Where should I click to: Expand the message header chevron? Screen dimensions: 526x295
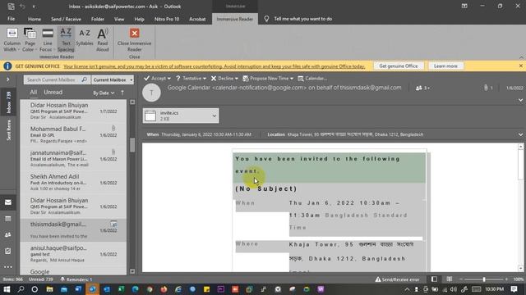[520, 100]
